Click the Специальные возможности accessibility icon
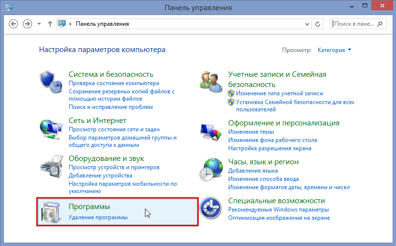This screenshot has width=396, height=246. pos(211,209)
